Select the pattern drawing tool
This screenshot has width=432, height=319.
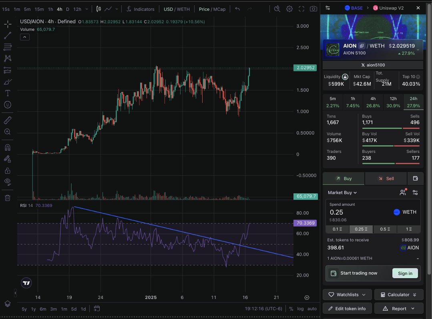click(x=8, y=58)
